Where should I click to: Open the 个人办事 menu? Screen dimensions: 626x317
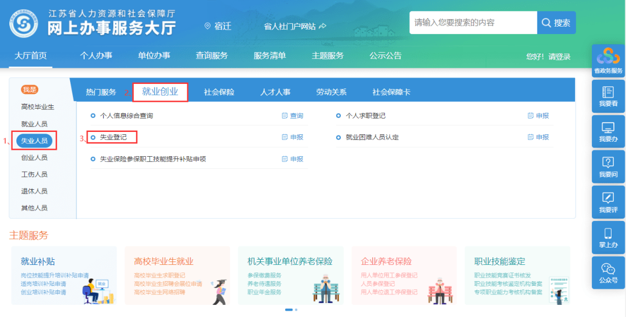pos(96,56)
